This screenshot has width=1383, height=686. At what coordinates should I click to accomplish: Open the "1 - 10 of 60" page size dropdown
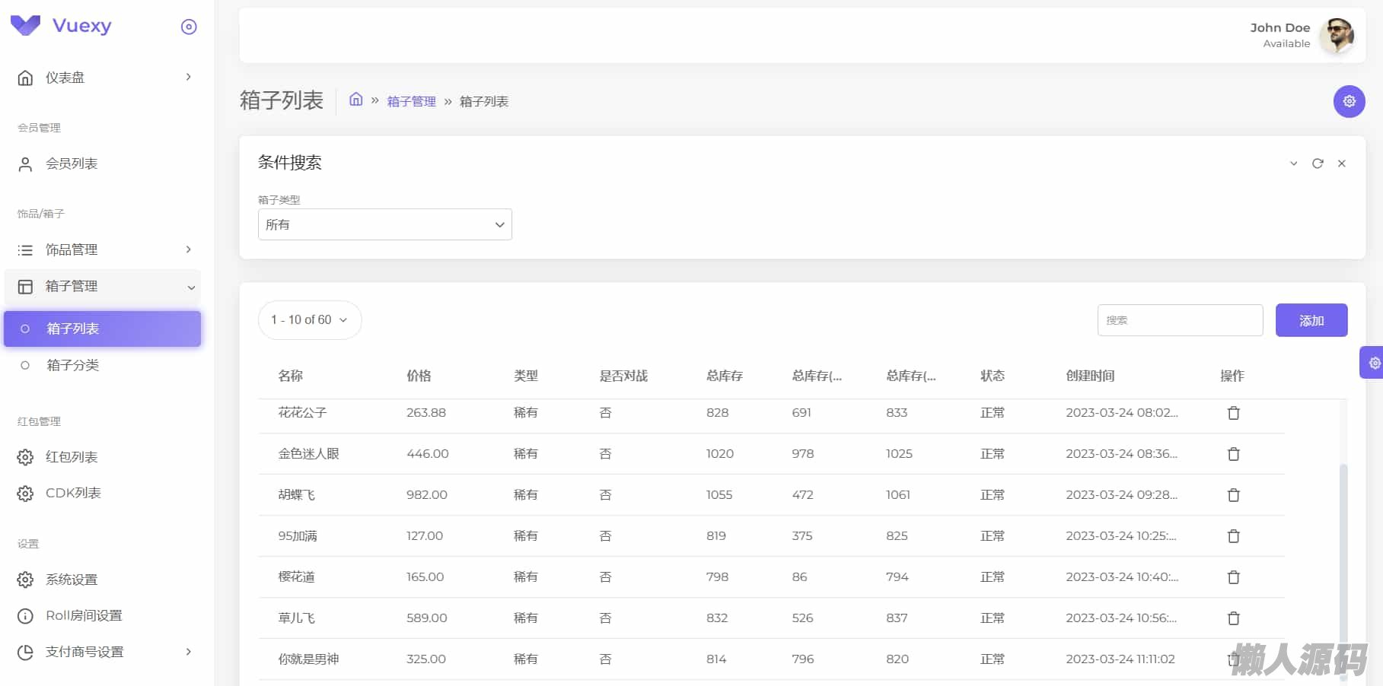[309, 320]
